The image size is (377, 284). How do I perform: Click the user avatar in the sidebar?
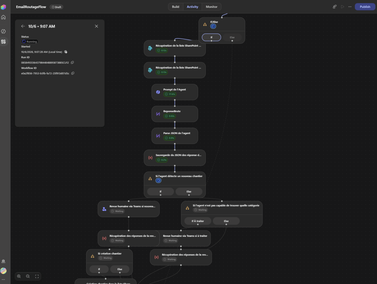3,271
